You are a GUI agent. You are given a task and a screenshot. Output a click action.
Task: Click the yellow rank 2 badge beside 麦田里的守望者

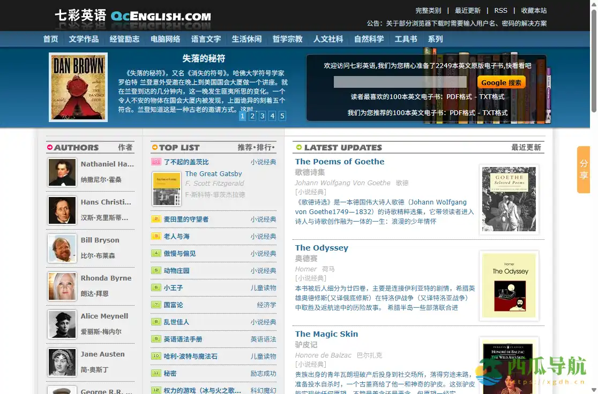156,218
